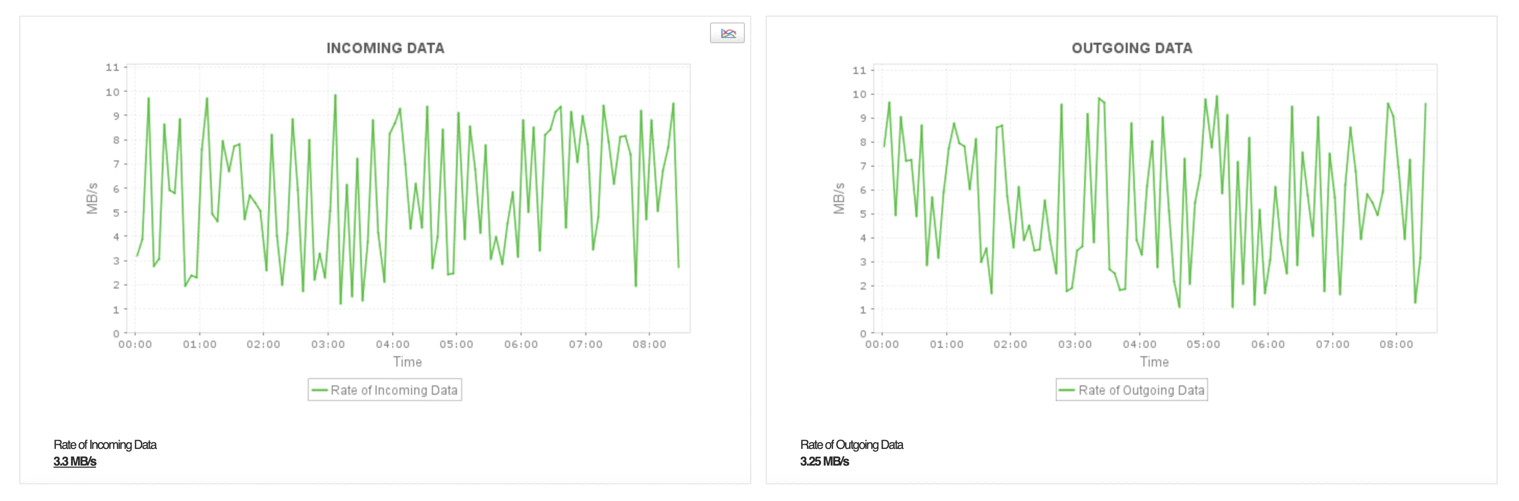Click the 08:00 tick on Incoming chart
The height and width of the screenshot is (501, 1519).
(649, 344)
